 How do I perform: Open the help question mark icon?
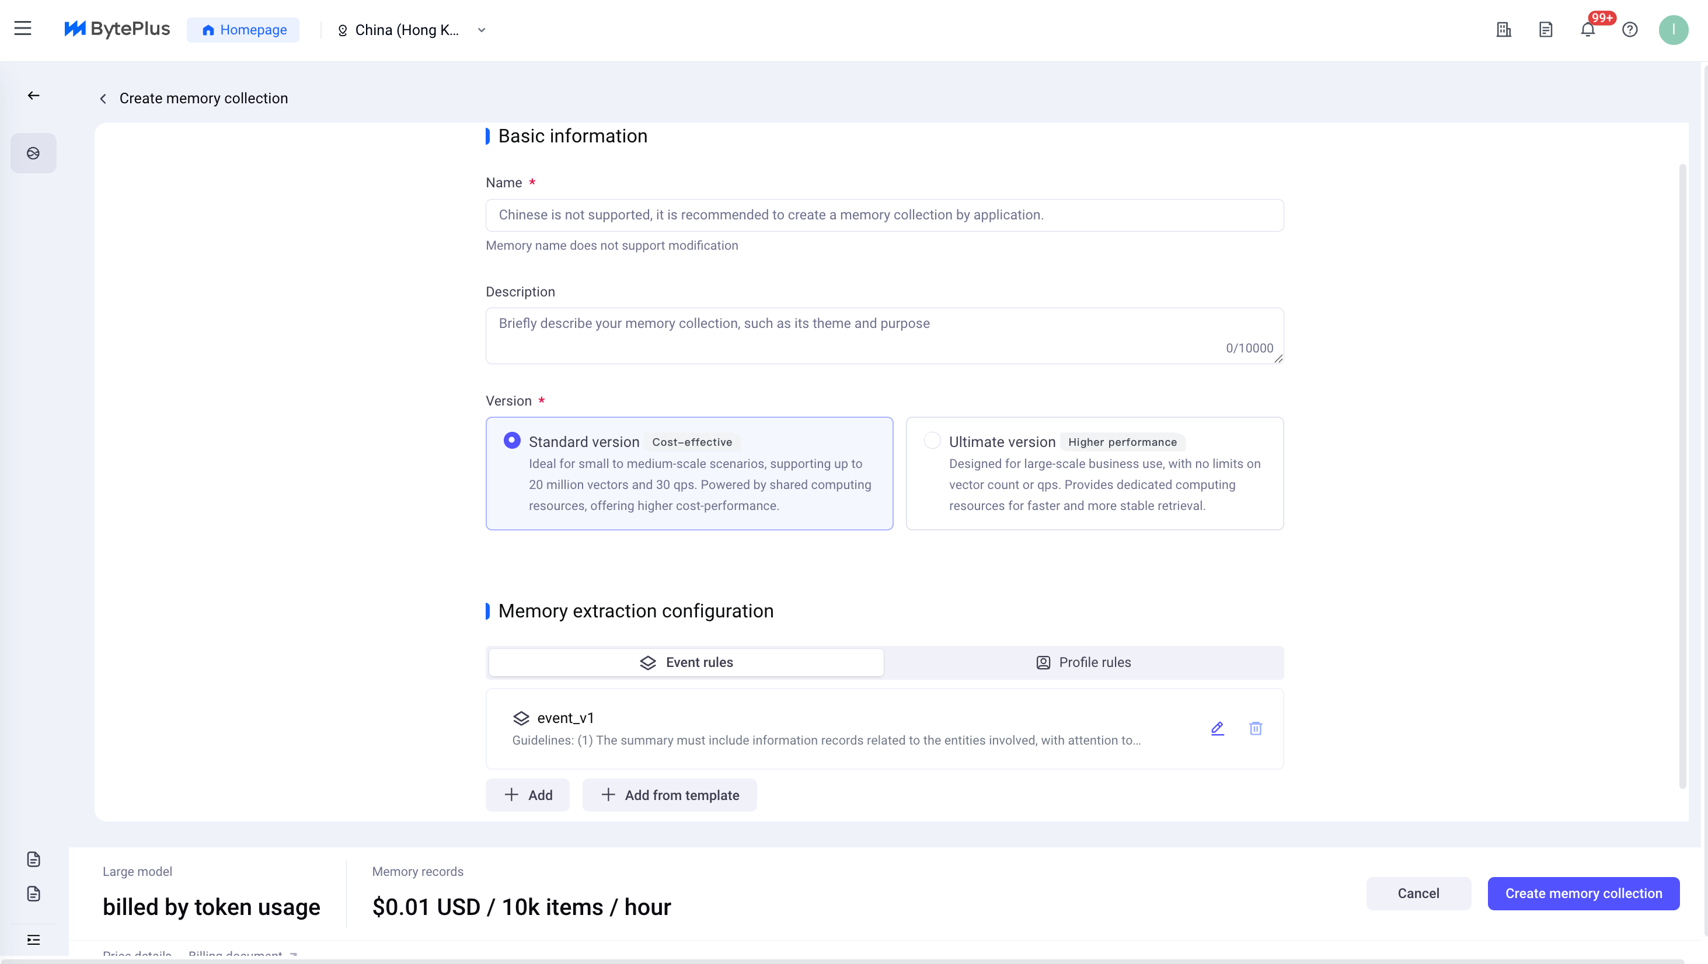point(1629,30)
